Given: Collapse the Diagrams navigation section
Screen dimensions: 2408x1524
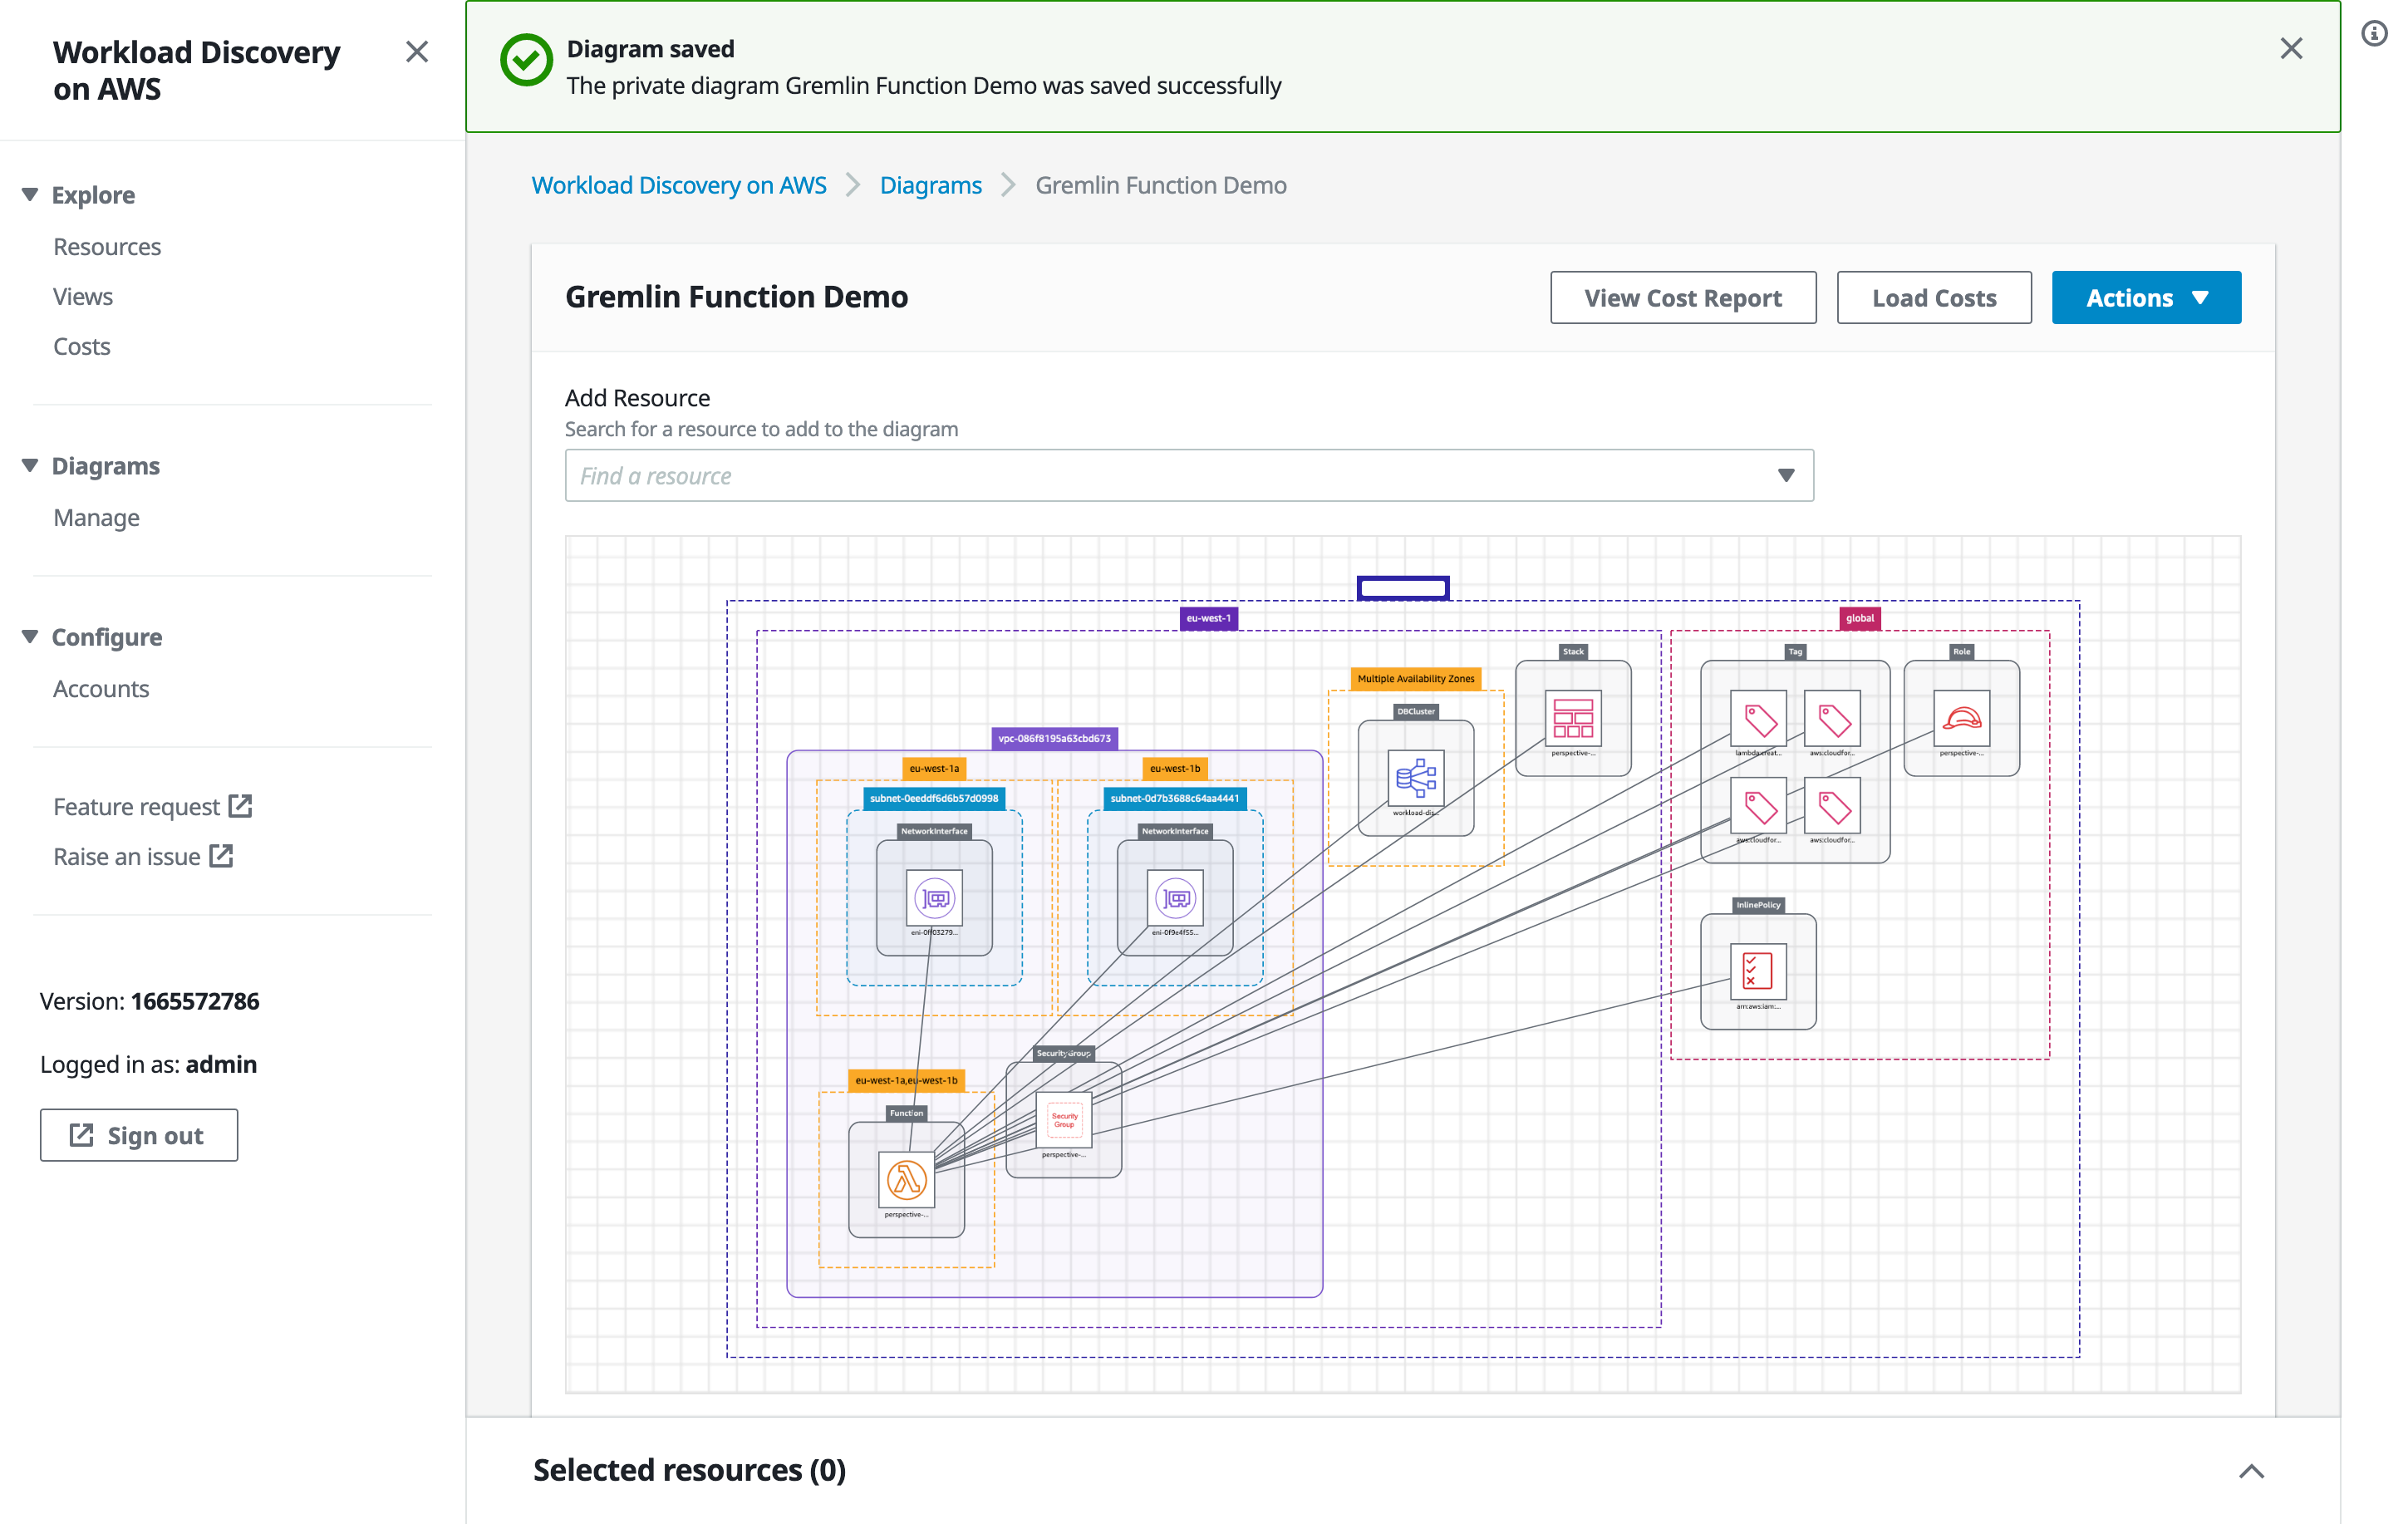Looking at the screenshot, I should pos(30,466).
